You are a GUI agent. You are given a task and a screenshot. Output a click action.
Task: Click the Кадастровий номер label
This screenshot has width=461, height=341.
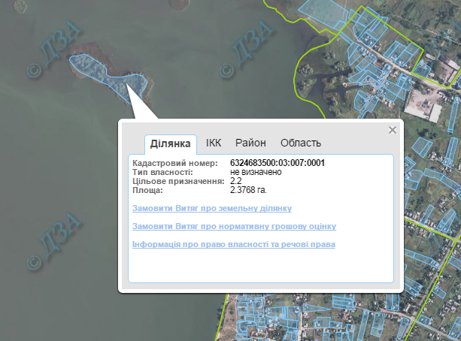[174, 163]
